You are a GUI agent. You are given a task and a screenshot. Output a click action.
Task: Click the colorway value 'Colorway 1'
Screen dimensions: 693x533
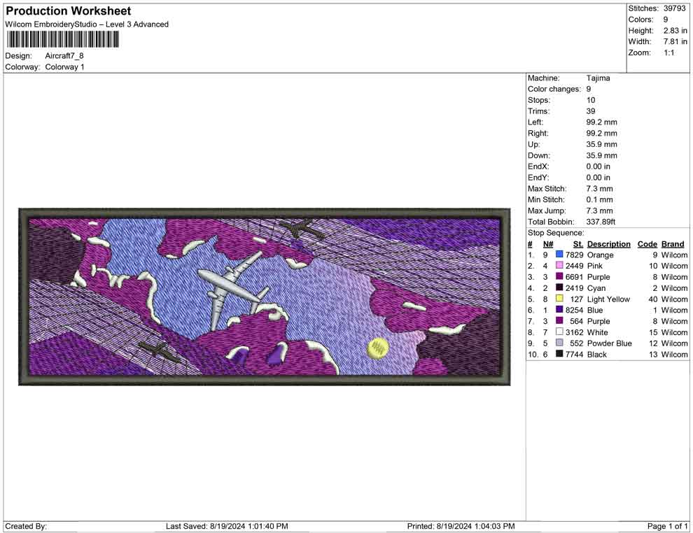coord(64,67)
